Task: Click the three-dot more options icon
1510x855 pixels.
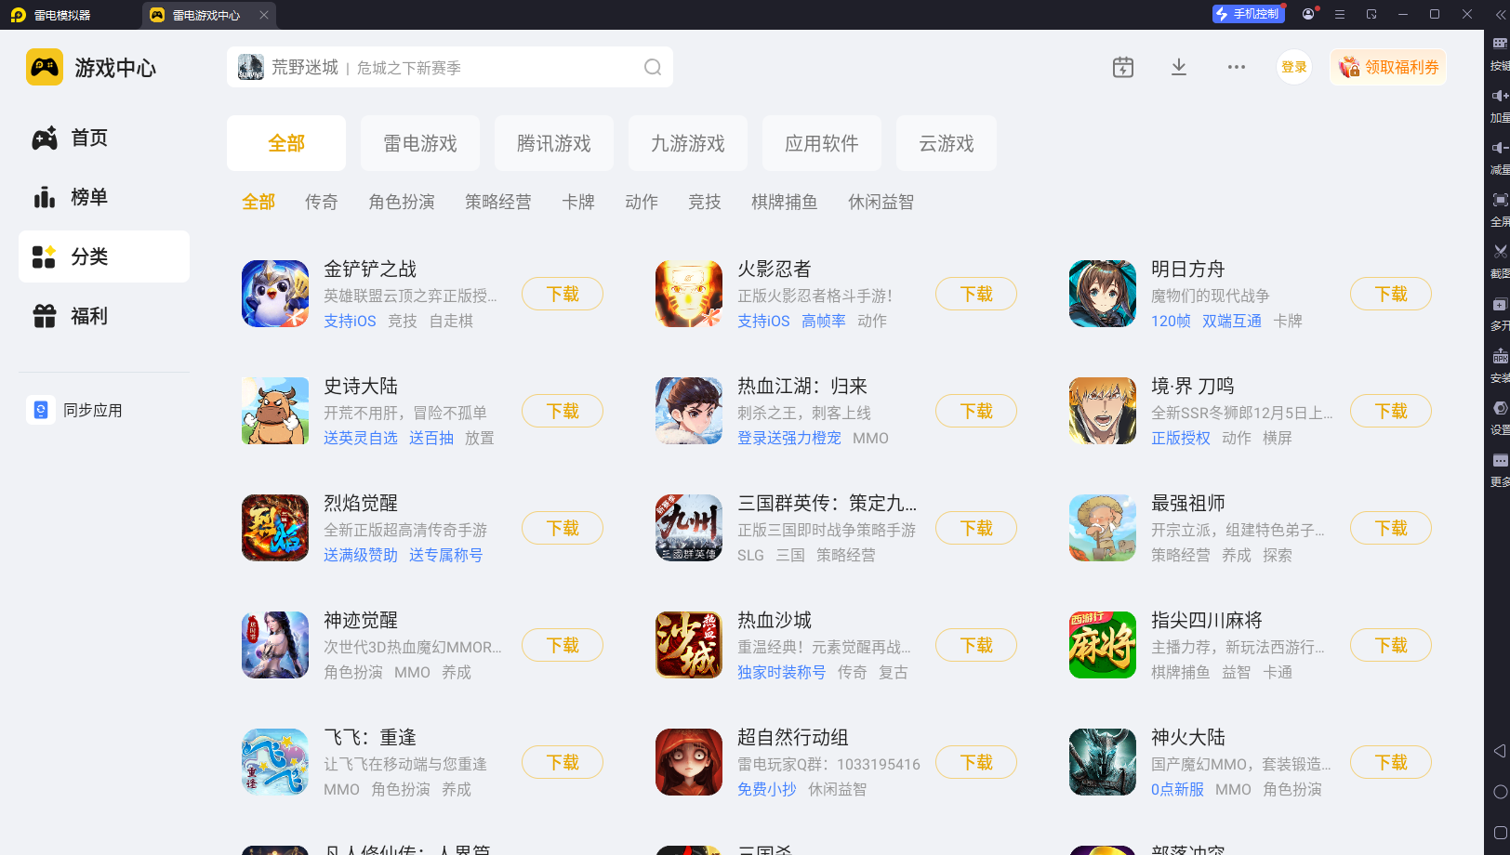Action: tap(1236, 67)
